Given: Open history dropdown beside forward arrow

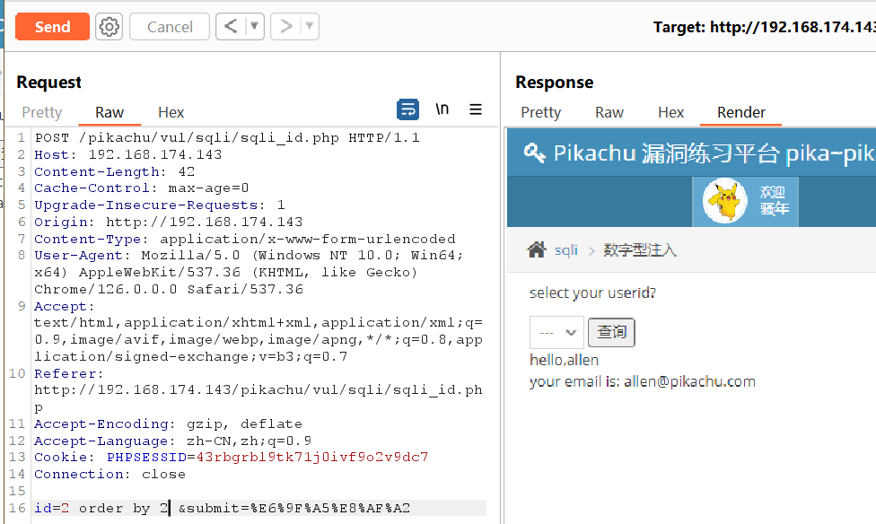Looking at the screenshot, I should [310, 26].
